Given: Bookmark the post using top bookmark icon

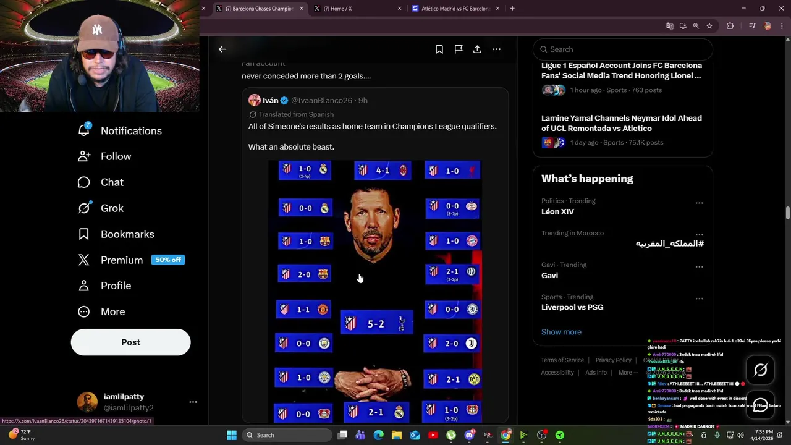Looking at the screenshot, I should pyautogui.click(x=439, y=49).
